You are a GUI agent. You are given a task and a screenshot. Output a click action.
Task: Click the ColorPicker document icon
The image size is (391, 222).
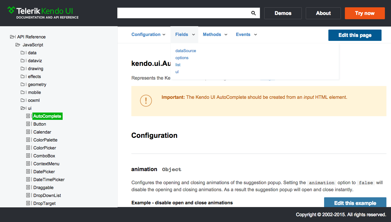pos(28,148)
